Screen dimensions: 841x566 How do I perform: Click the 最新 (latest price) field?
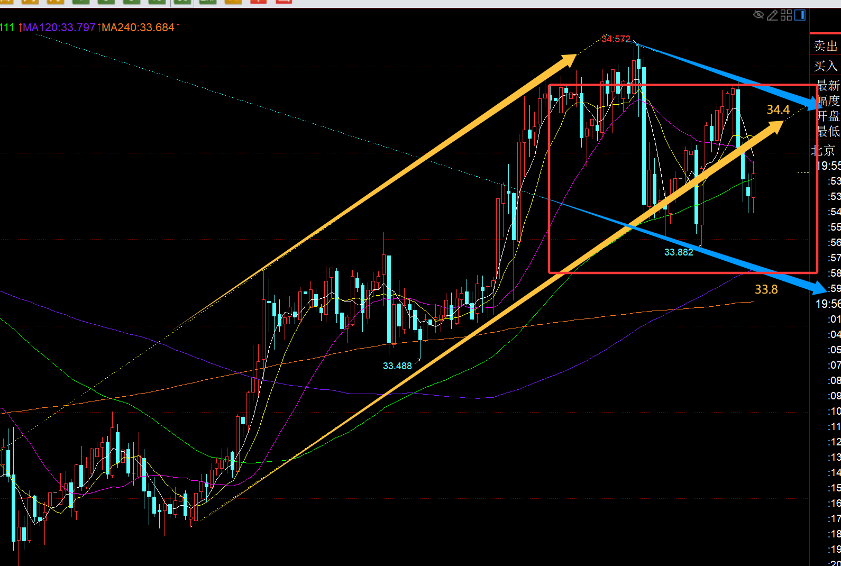click(828, 85)
